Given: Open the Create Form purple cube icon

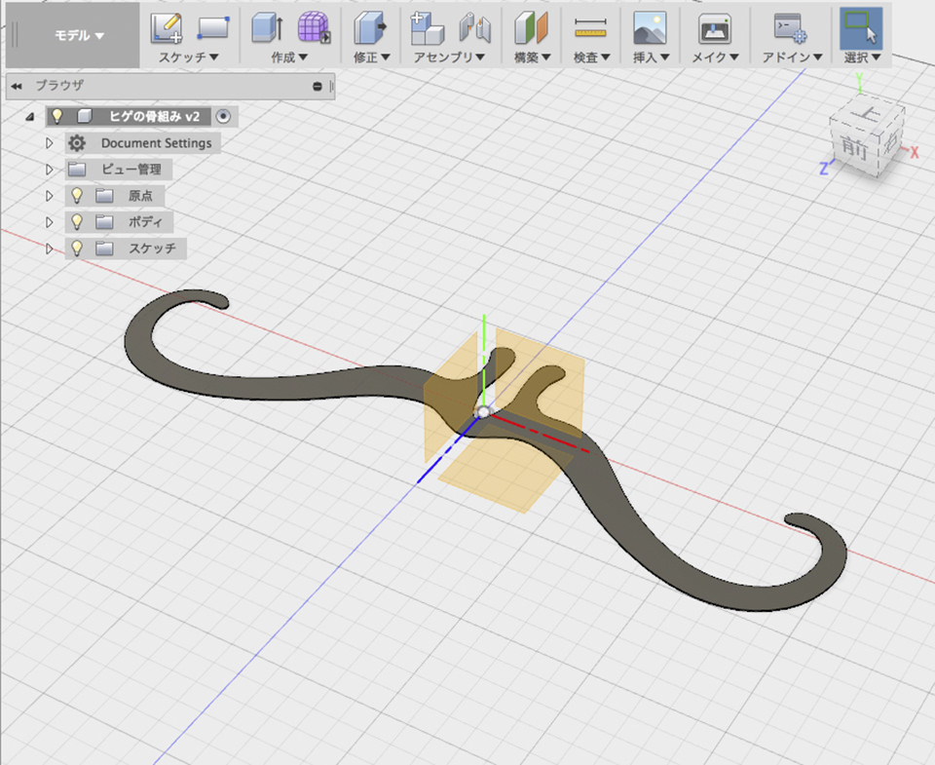Looking at the screenshot, I should [314, 28].
